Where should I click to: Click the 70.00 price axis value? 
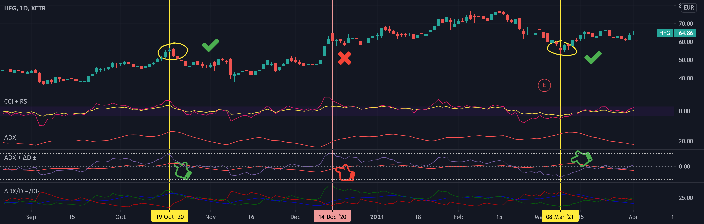pyautogui.click(x=686, y=24)
